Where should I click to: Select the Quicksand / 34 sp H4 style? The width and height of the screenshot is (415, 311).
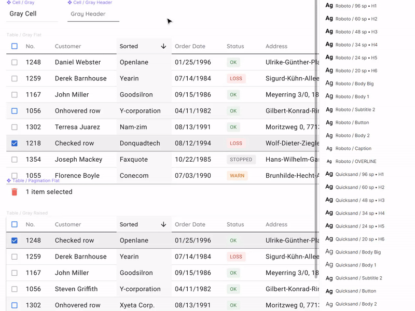(x=359, y=213)
